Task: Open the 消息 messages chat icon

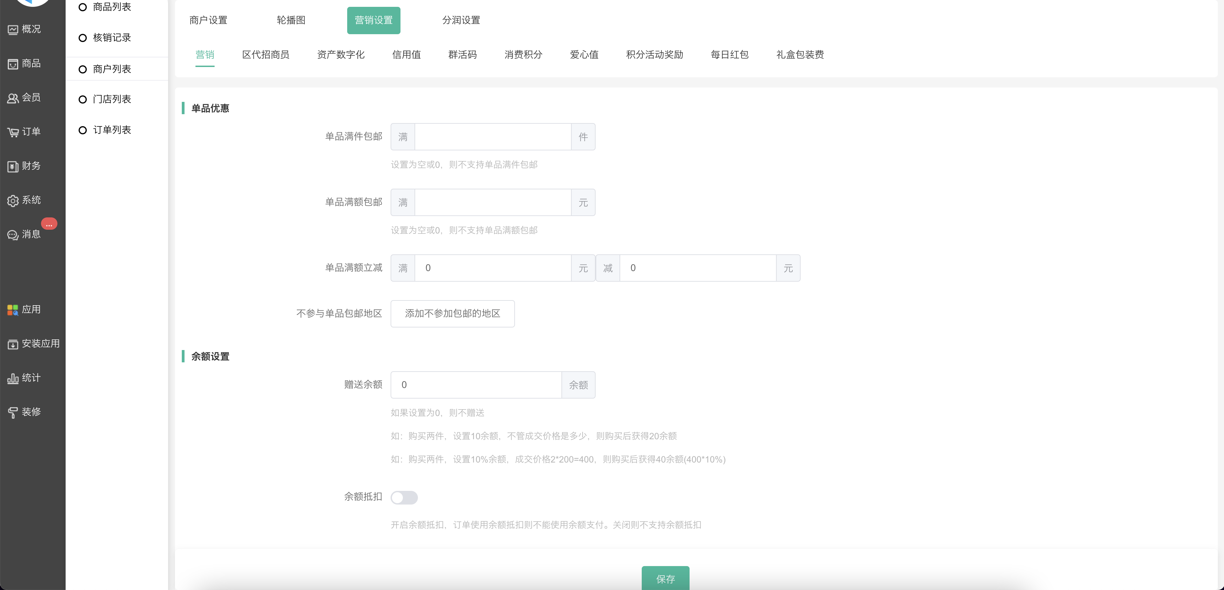Action: point(13,235)
